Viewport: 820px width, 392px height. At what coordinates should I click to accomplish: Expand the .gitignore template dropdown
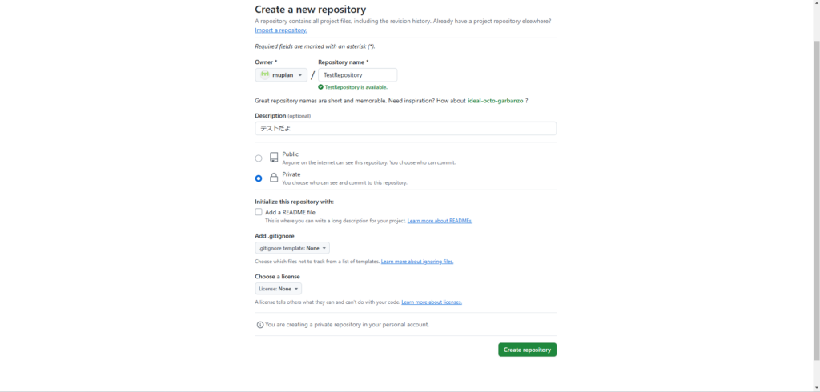click(292, 248)
